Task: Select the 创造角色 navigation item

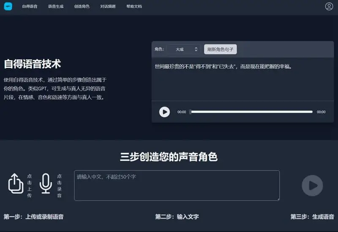Action: [x=82, y=7]
